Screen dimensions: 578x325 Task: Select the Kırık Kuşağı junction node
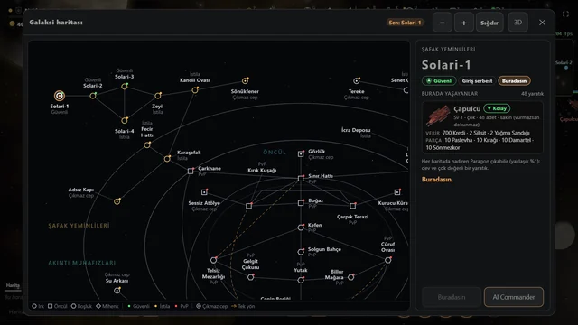[249, 206]
